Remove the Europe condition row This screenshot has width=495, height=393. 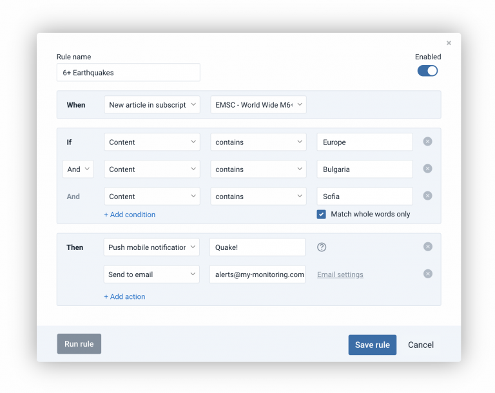coord(427,142)
